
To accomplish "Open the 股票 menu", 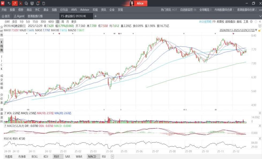I will point(12,10).
